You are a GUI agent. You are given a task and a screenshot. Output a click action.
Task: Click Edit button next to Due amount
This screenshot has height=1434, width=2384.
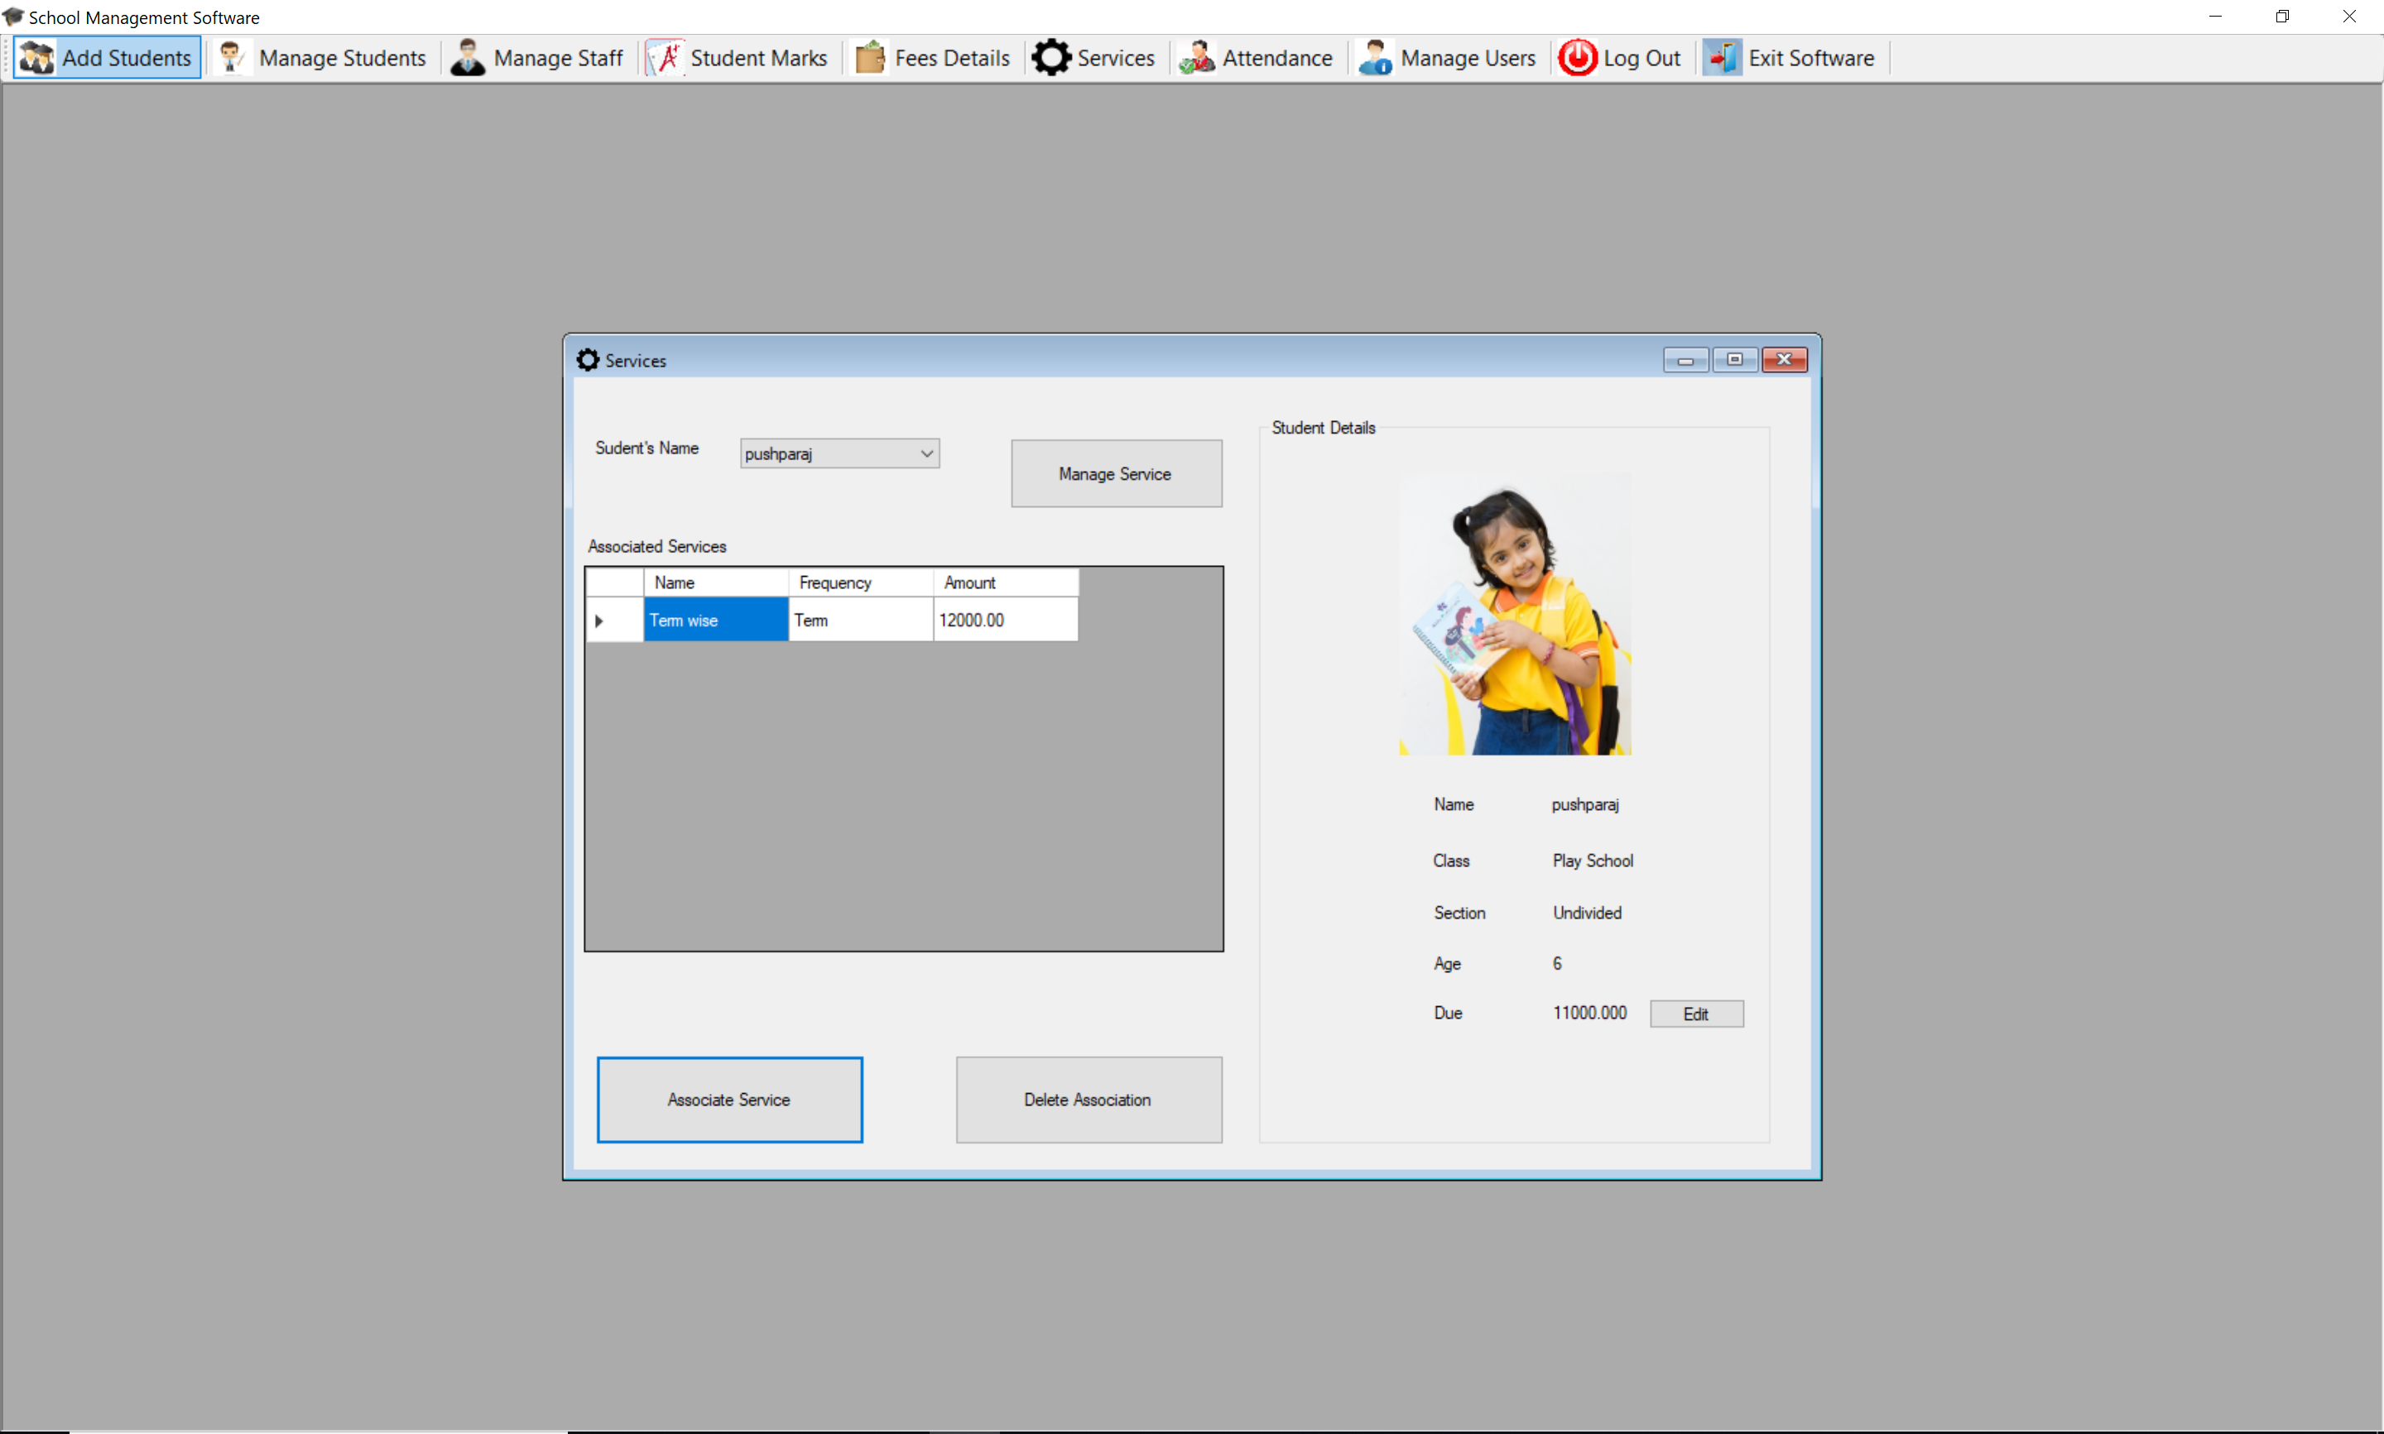pos(1696,1014)
